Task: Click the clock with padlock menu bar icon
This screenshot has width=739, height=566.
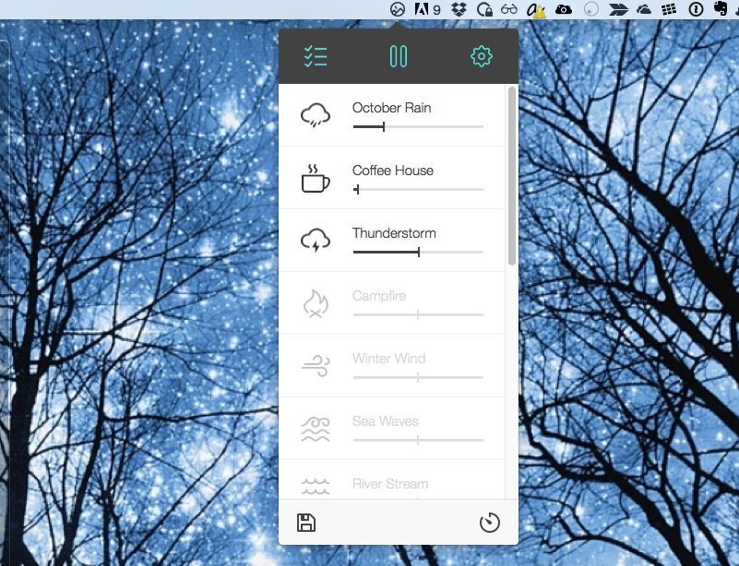Action: [x=484, y=9]
